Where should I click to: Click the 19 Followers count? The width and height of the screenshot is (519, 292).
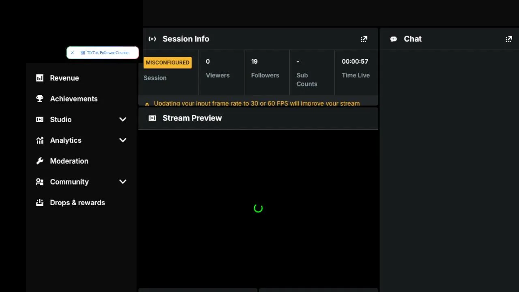[254, 61]
